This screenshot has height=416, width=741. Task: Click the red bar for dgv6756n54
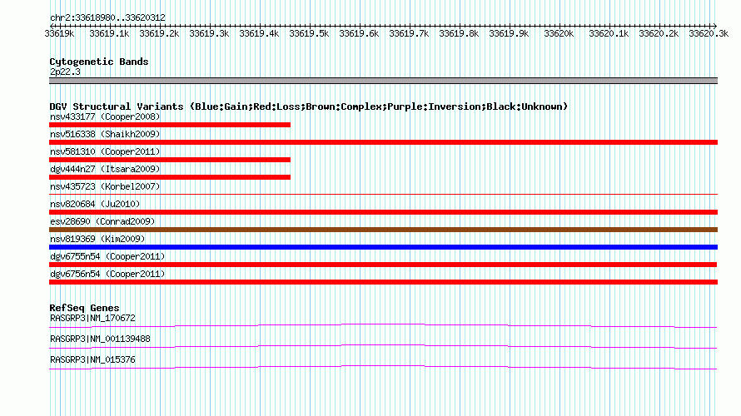point(383,282)
